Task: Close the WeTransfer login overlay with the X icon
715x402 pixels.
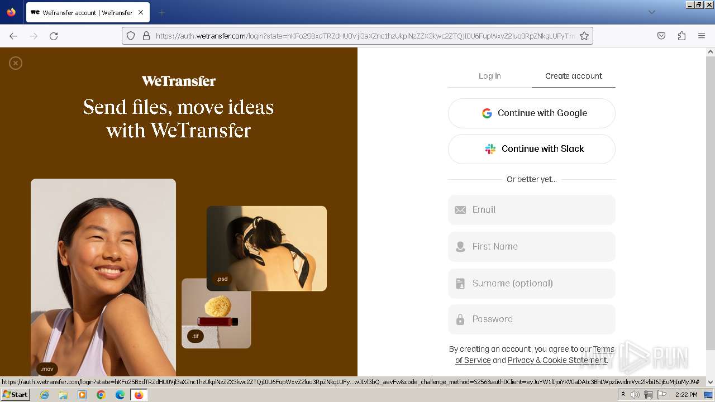Action: coord(16,63)
